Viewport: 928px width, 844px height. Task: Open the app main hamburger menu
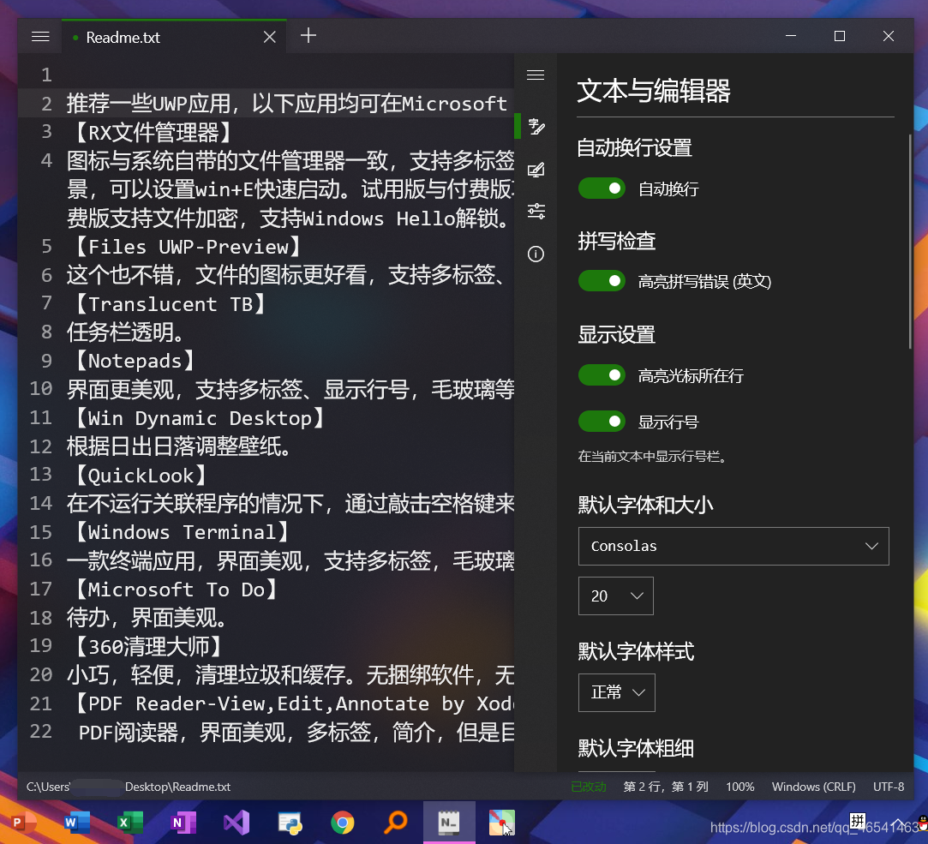(x=39, y=37)
